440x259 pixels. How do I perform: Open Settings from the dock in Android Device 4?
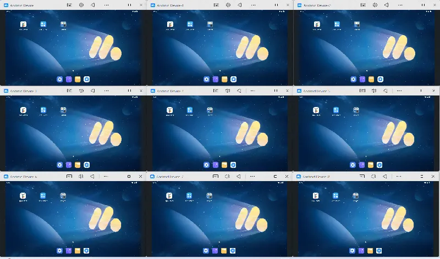[206, 165]
